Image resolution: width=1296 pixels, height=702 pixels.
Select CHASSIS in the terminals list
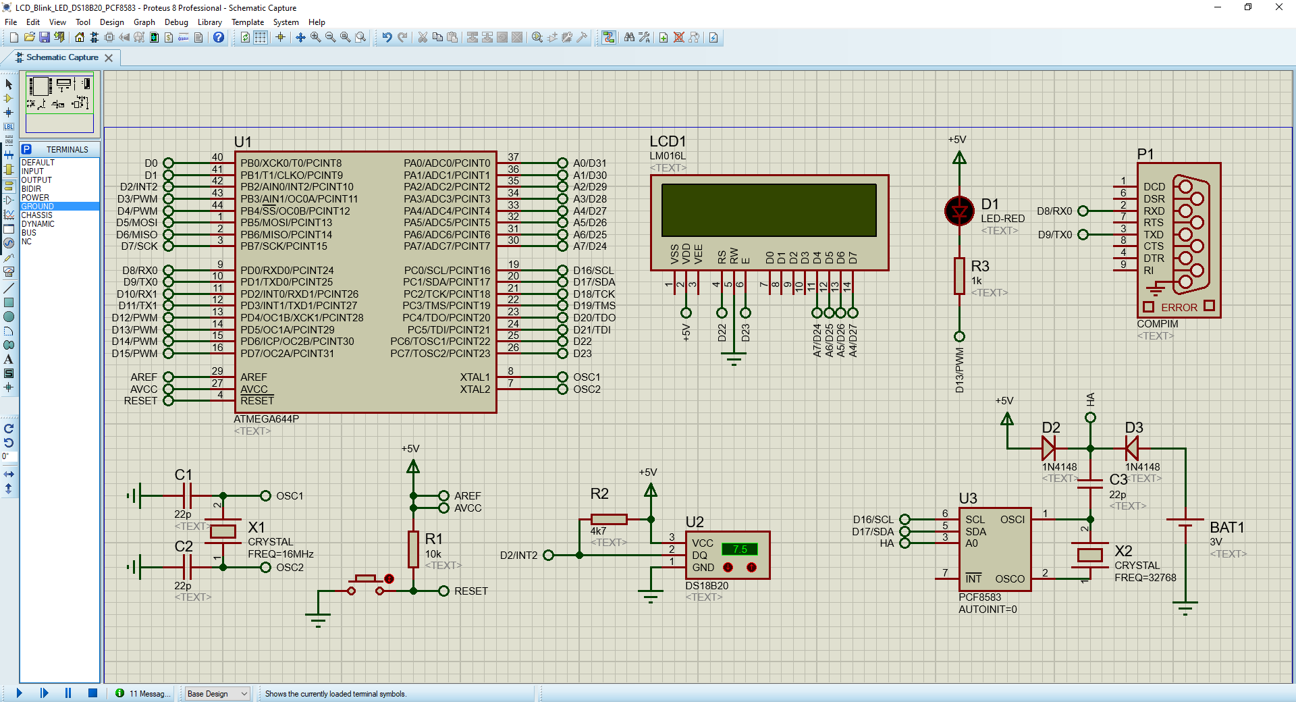pos(59,215)
